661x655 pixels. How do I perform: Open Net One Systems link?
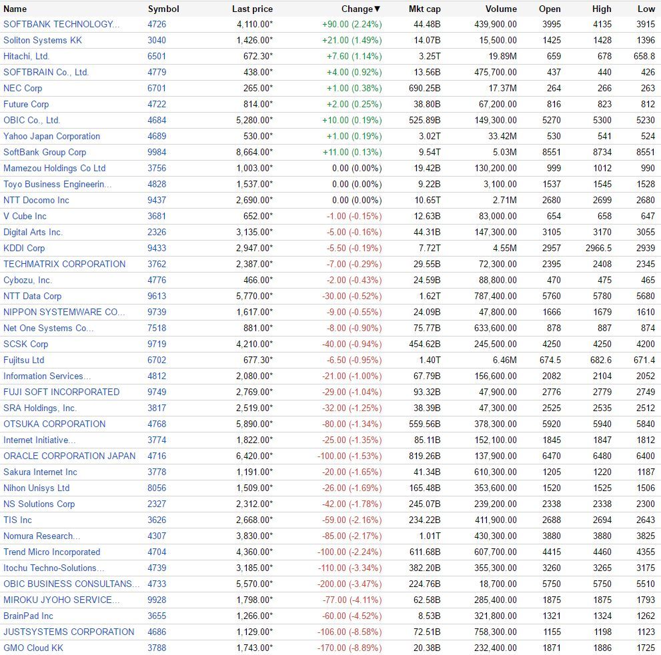point(49,328)
